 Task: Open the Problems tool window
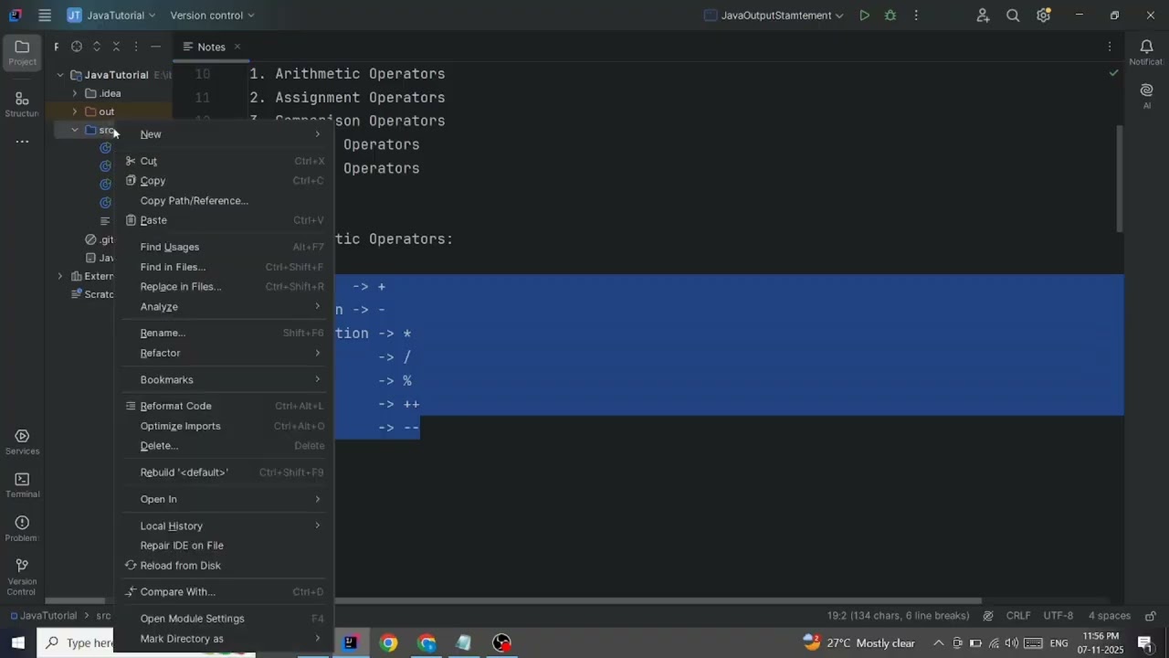coord(22,528)
